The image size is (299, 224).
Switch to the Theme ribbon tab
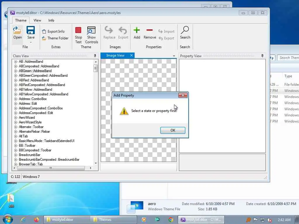(x=21, y=20)
